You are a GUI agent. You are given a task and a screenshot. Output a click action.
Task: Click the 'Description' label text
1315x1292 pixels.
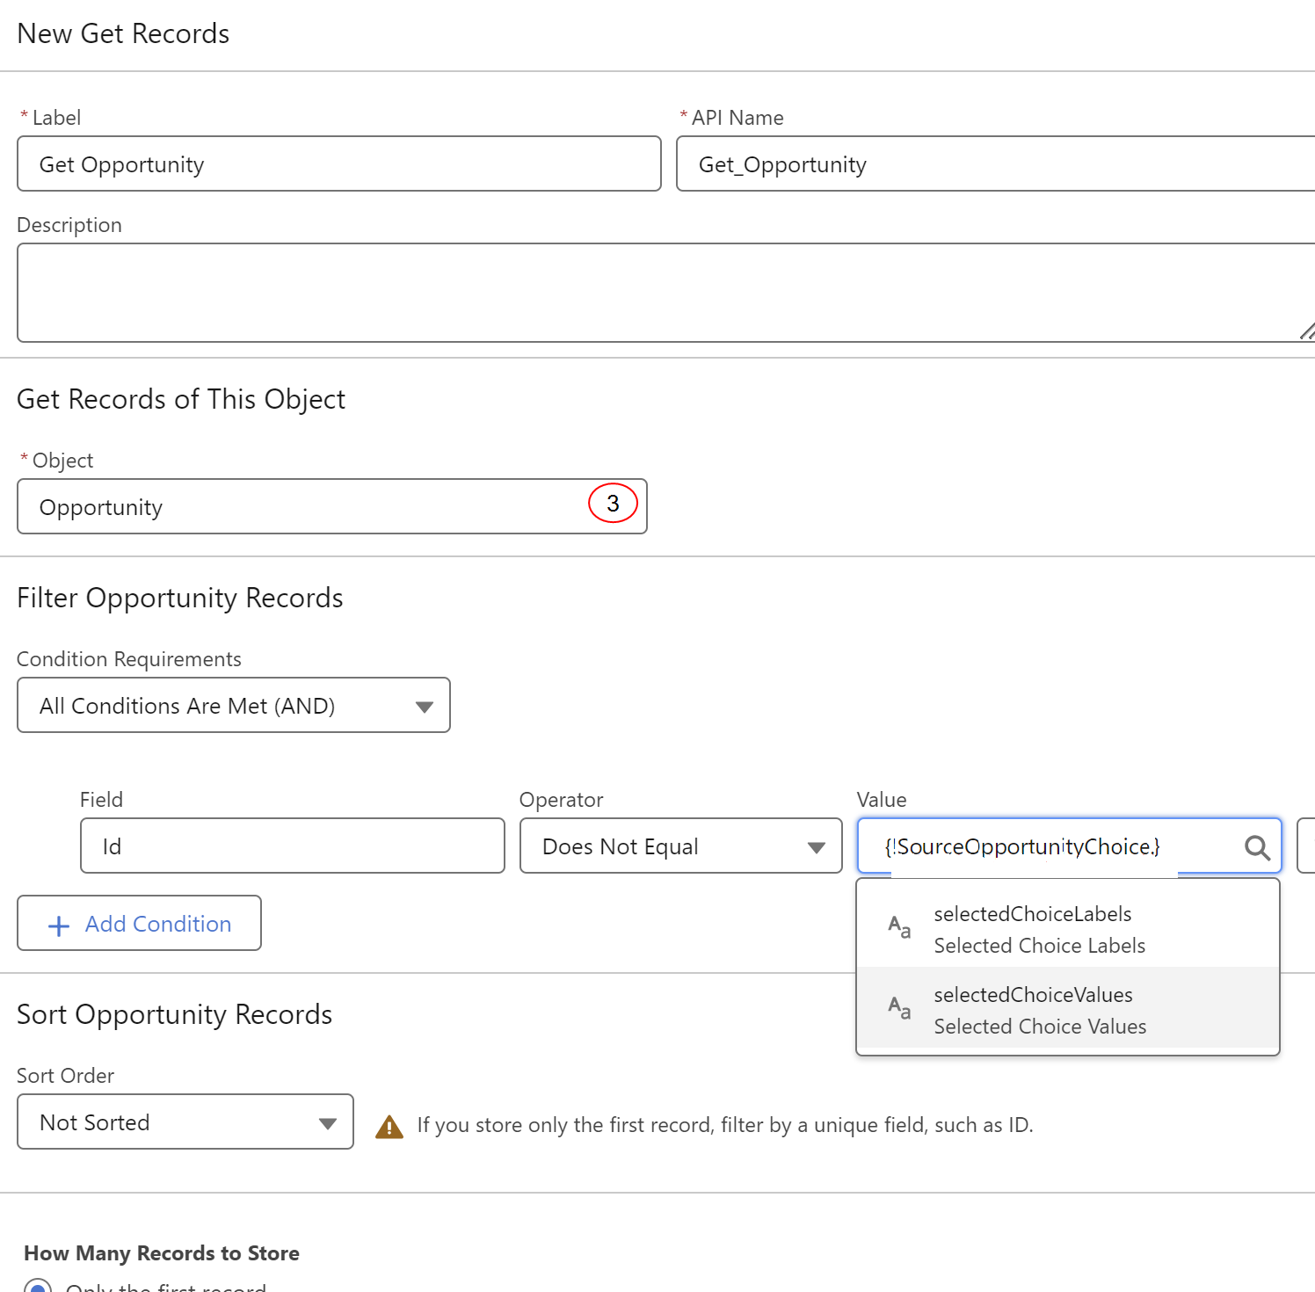pyautogui.click(x=69, y=225)
